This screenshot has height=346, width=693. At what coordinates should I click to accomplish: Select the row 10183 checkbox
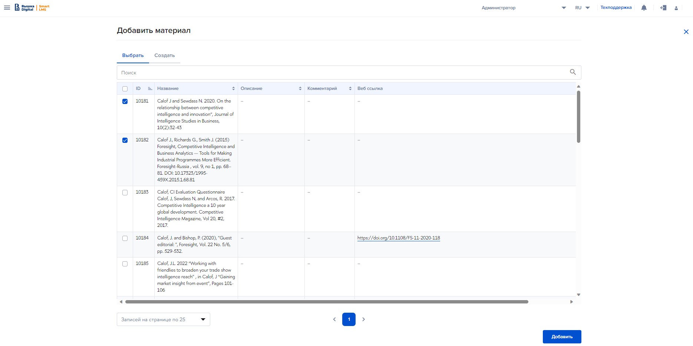point(125,192)
